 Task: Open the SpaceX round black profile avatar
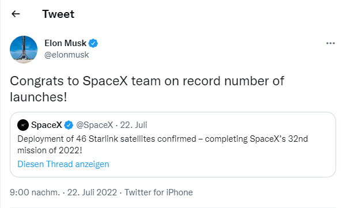[23, 125]
